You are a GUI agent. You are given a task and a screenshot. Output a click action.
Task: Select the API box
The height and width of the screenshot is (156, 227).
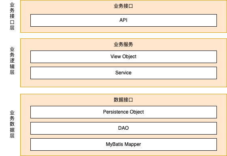point(123,20)
